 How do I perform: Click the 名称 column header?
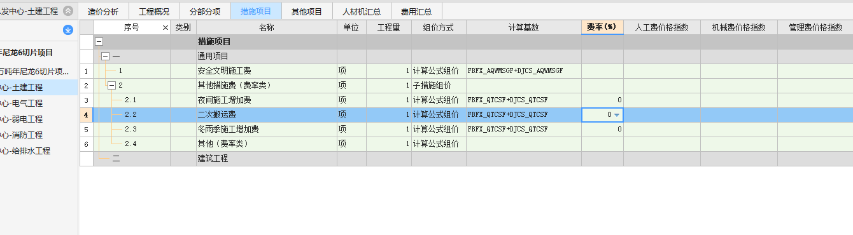267,27
